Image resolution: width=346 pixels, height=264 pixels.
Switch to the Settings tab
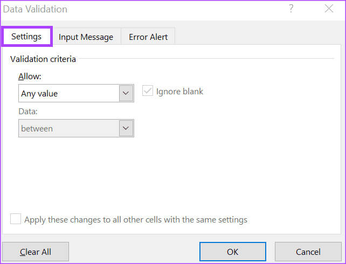click(26, 37)
